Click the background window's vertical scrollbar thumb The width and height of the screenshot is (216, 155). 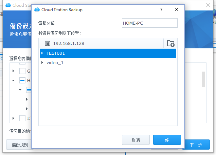click(x=203, y=79)
